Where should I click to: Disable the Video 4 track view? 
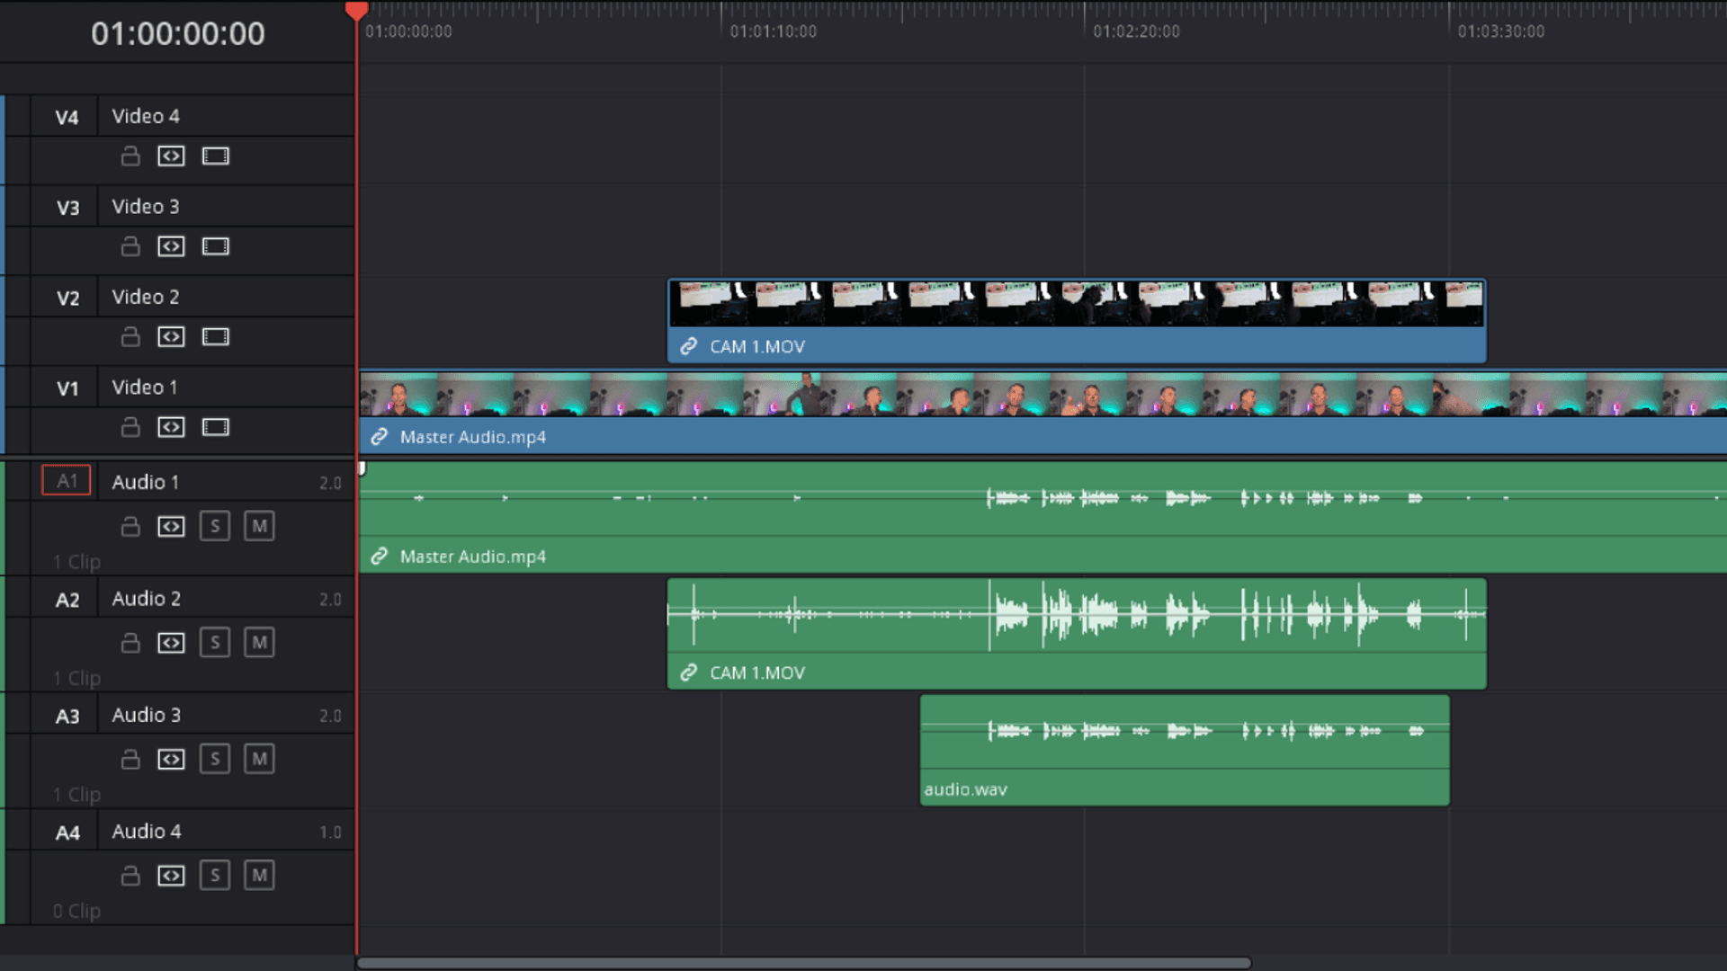coord(215,156)
